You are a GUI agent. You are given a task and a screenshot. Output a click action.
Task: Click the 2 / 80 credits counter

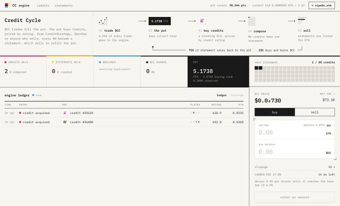point(323,62)
